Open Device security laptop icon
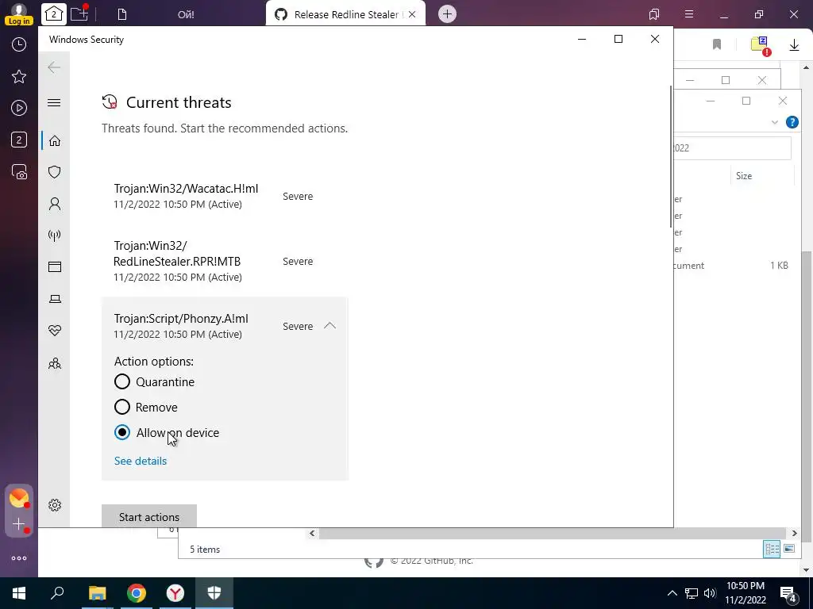This screenshot has height=609, width=813. [x=55, y=299]
